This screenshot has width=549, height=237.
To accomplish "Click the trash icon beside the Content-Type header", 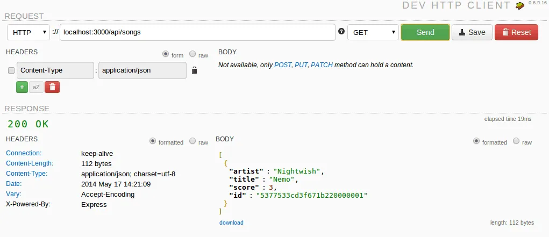I will [195, 70].
